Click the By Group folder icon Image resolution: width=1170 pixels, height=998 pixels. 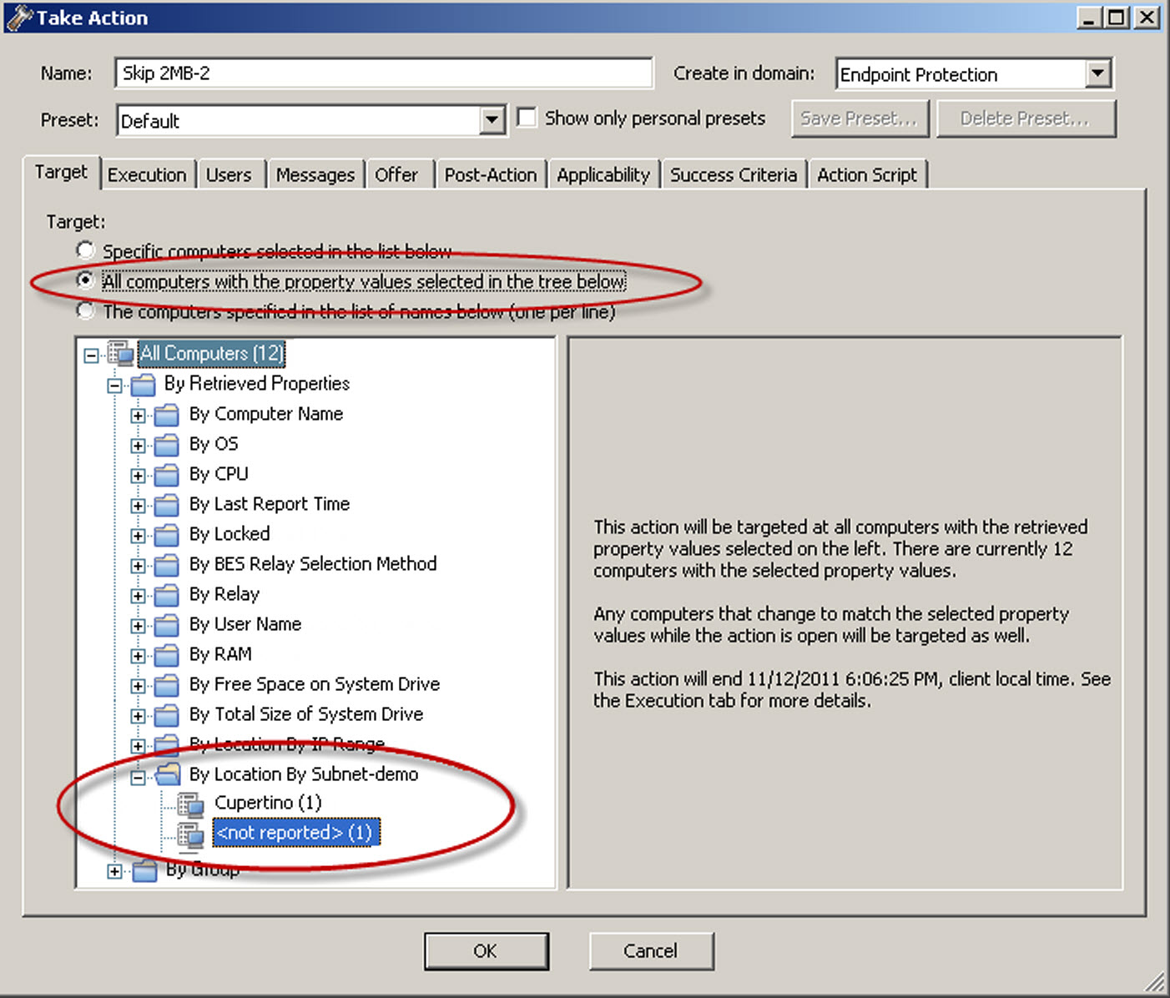[x=143, y=869]
